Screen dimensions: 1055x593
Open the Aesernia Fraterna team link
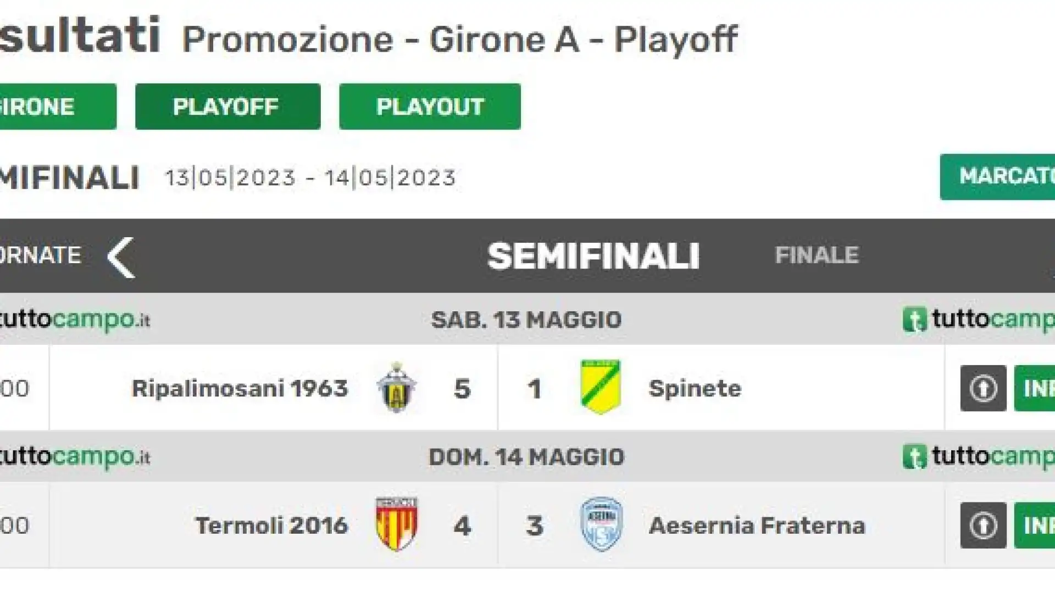pyautogui.click(x=757, y=525)
